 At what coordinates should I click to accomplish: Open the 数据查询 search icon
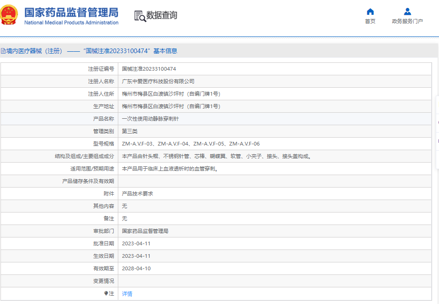click(140, 16)
